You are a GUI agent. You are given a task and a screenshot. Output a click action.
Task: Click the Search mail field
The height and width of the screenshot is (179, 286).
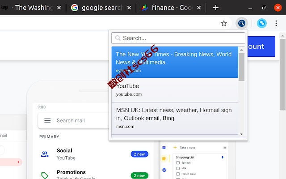[73, 120]
